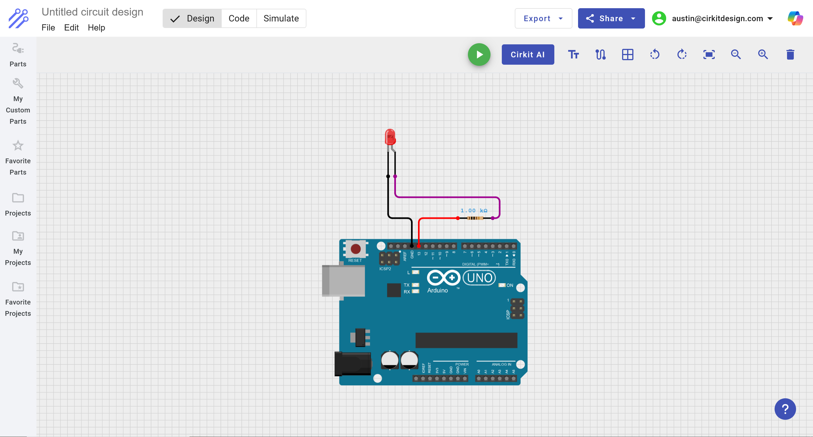Open My Custom Parts panel
Image resolution: width=813 pixels, height=437 pixels.
(x=18, y=101)
